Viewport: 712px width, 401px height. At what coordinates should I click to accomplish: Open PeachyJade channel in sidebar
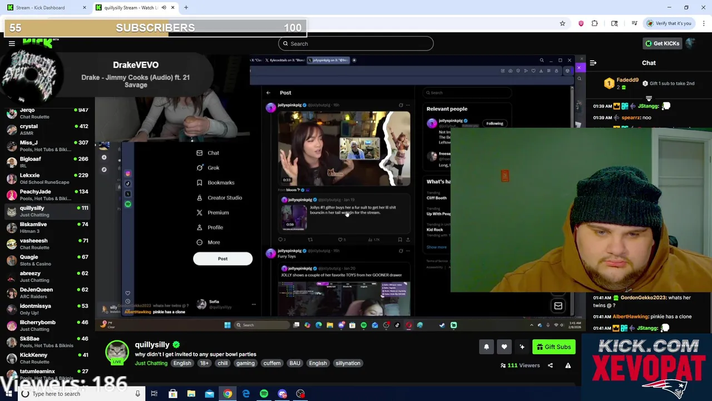coord(47,195)
